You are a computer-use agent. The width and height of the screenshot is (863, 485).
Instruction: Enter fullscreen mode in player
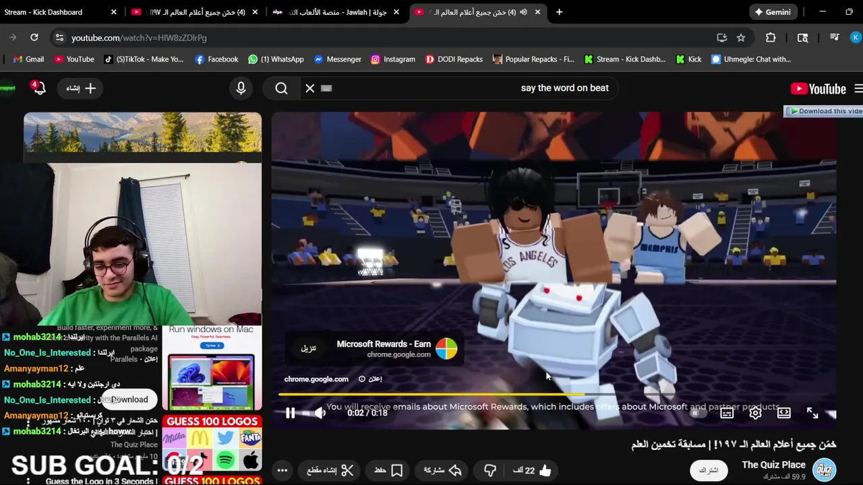[812, 413]
